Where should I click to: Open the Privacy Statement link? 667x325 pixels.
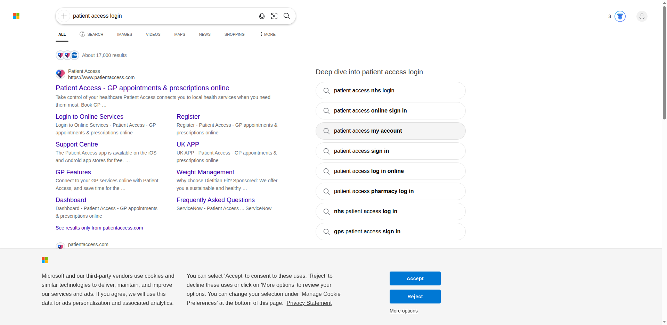[309, 303]
